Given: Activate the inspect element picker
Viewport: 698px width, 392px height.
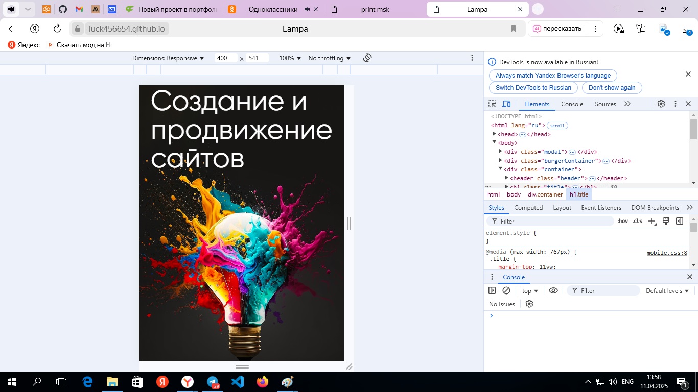Looking at the screenshot, I should pos(492,104).
